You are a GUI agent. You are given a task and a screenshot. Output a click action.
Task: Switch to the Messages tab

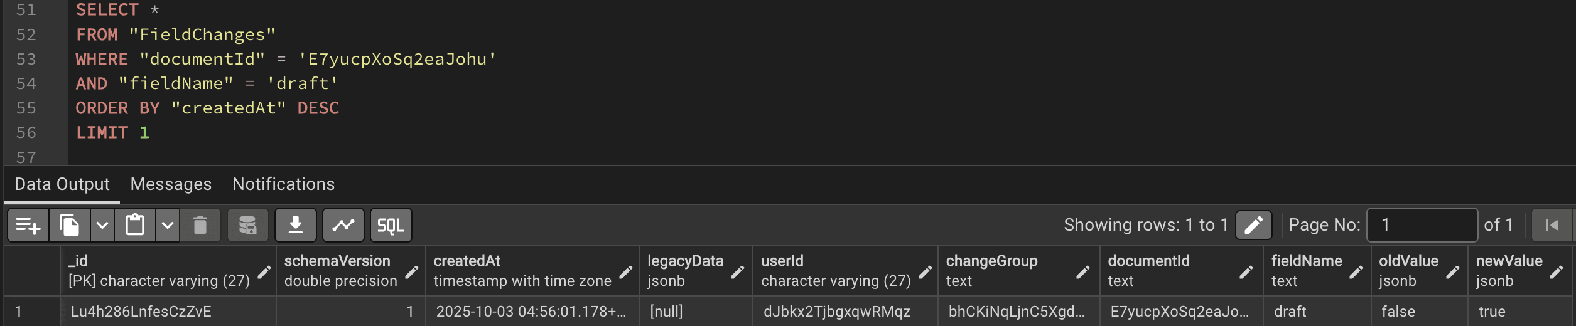click(171, 184)
